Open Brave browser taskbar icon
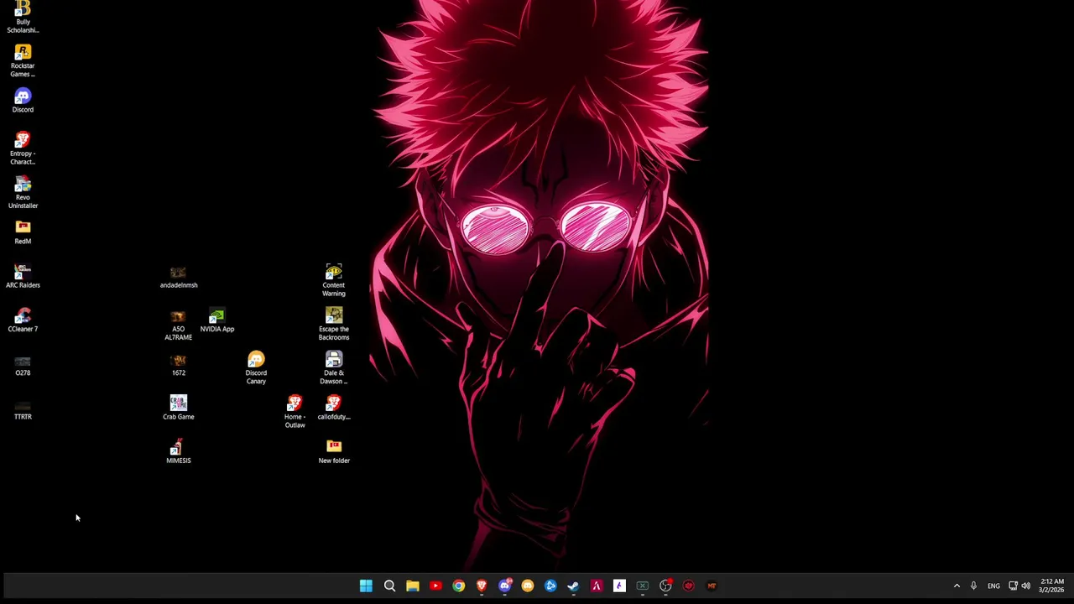 482,586
